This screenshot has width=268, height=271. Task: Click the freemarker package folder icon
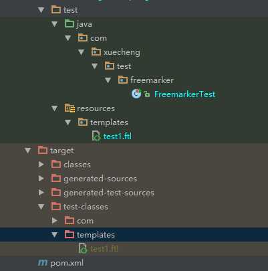pyautogui.click(x=123, y=80)
